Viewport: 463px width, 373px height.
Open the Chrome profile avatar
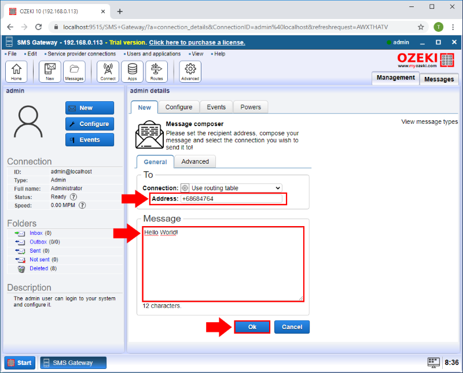click(x=438, y=27)
